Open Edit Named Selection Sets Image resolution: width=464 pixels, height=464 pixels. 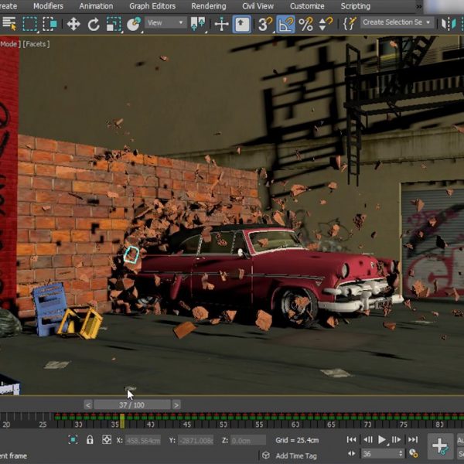click(x=350, y=24)
